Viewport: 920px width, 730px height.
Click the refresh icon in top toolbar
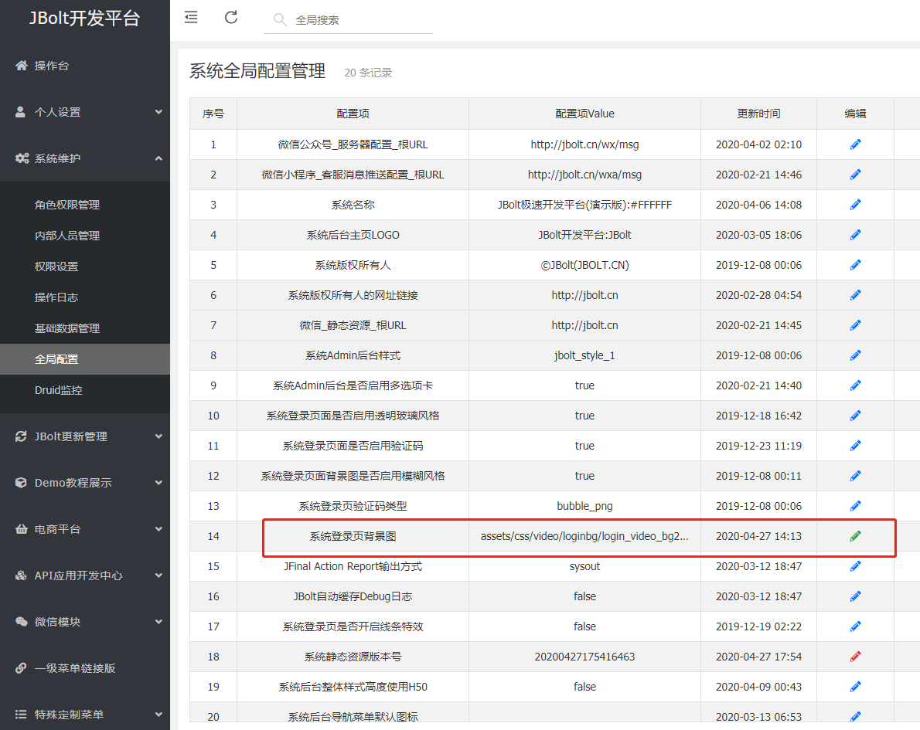[x=231, y=18]
